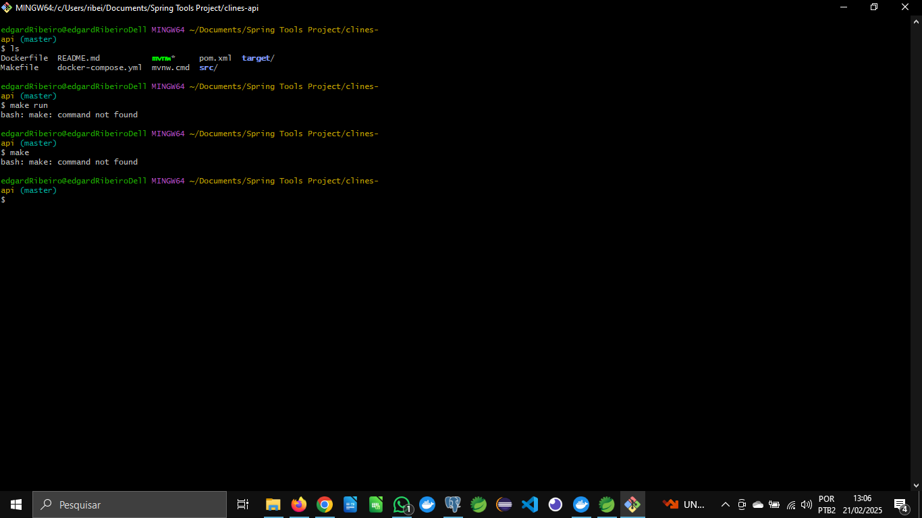The image size is (922, 518).
Task: Open the pgAdmin elephant icon in taskbar
Action: [x=453, y=505]
